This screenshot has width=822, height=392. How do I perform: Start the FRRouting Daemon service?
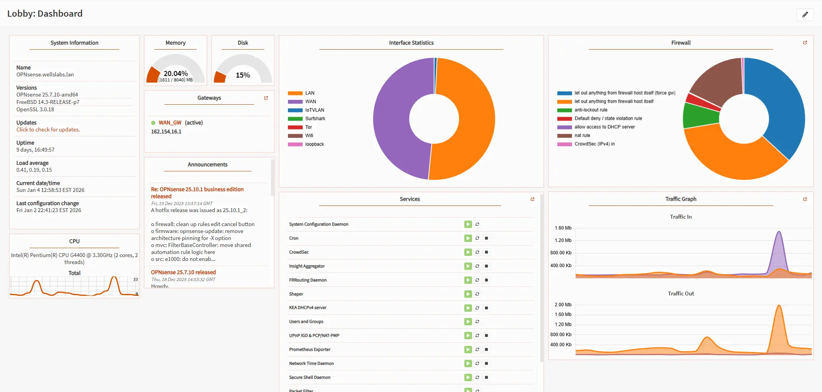pyautogui.click(x=468, y=280)
